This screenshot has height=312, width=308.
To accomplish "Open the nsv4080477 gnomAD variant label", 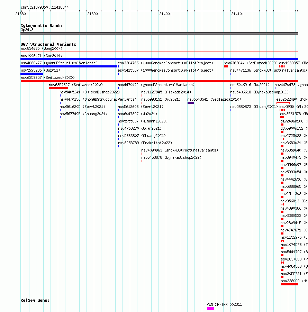I will 59,63.
